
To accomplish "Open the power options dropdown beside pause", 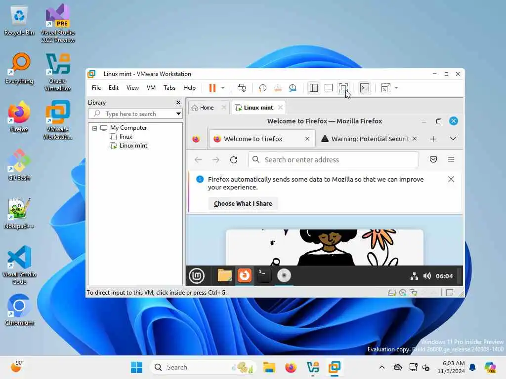I will click(223, 88).
